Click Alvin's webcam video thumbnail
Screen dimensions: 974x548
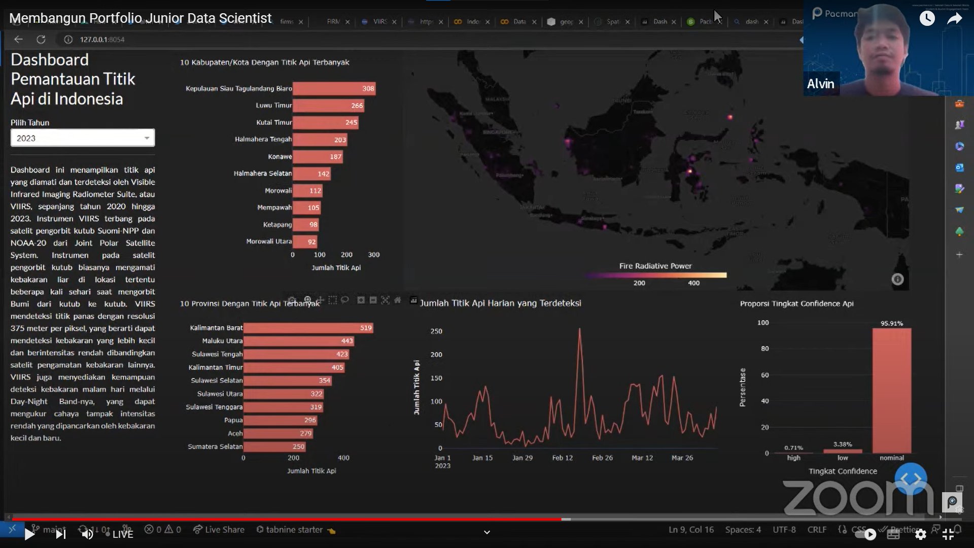[x=888, y=48]
